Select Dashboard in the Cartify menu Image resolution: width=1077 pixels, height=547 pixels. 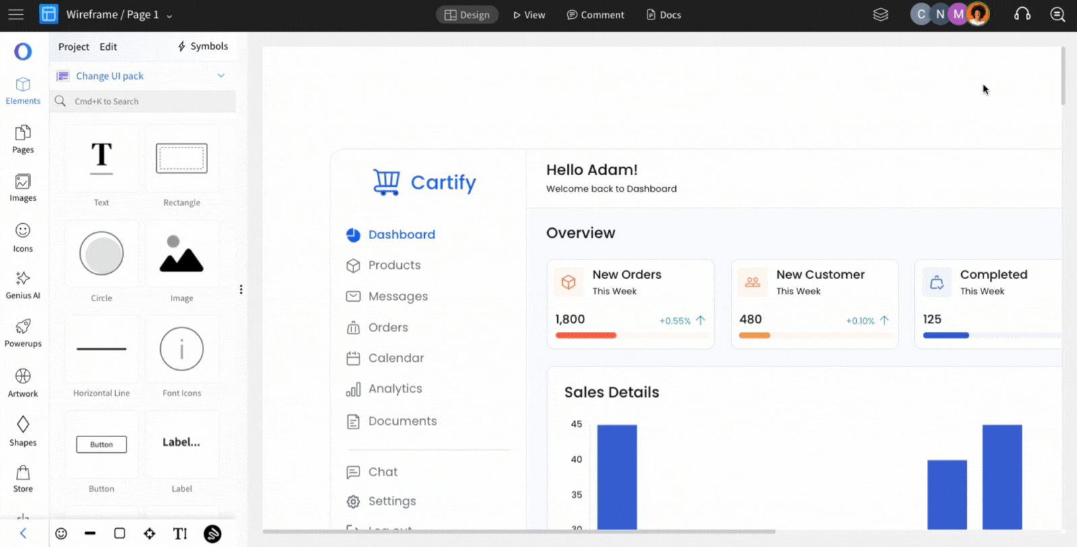click(x=390, y=234)
